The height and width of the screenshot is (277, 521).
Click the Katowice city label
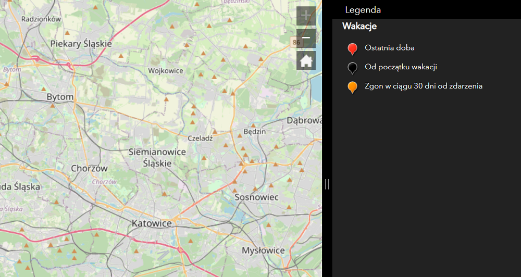(x=152, y=223)
